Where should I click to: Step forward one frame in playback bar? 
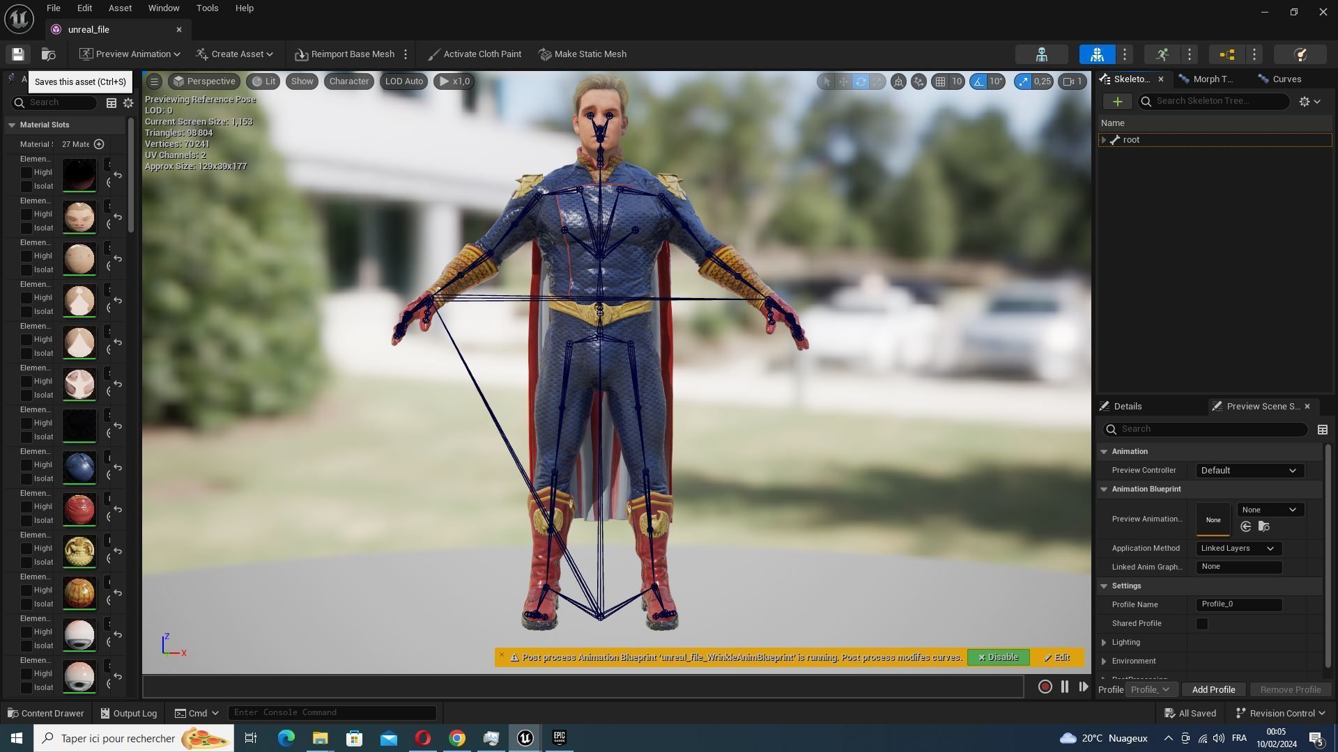coord(1083,687)
